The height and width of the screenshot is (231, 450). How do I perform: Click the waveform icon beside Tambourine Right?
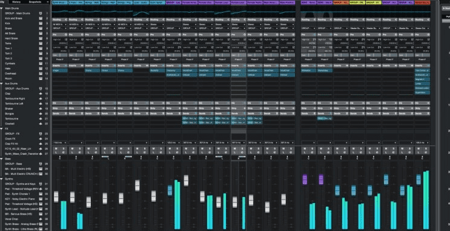[41, 99]
